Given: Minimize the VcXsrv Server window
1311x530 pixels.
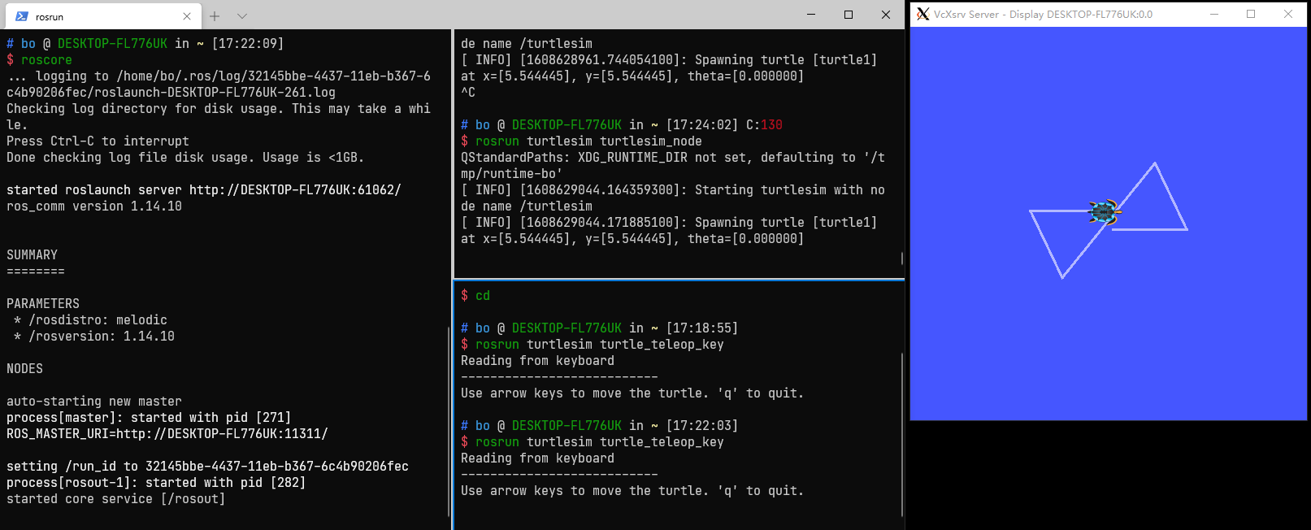Looking at the screenshot, I should [x=1214, y=14].
